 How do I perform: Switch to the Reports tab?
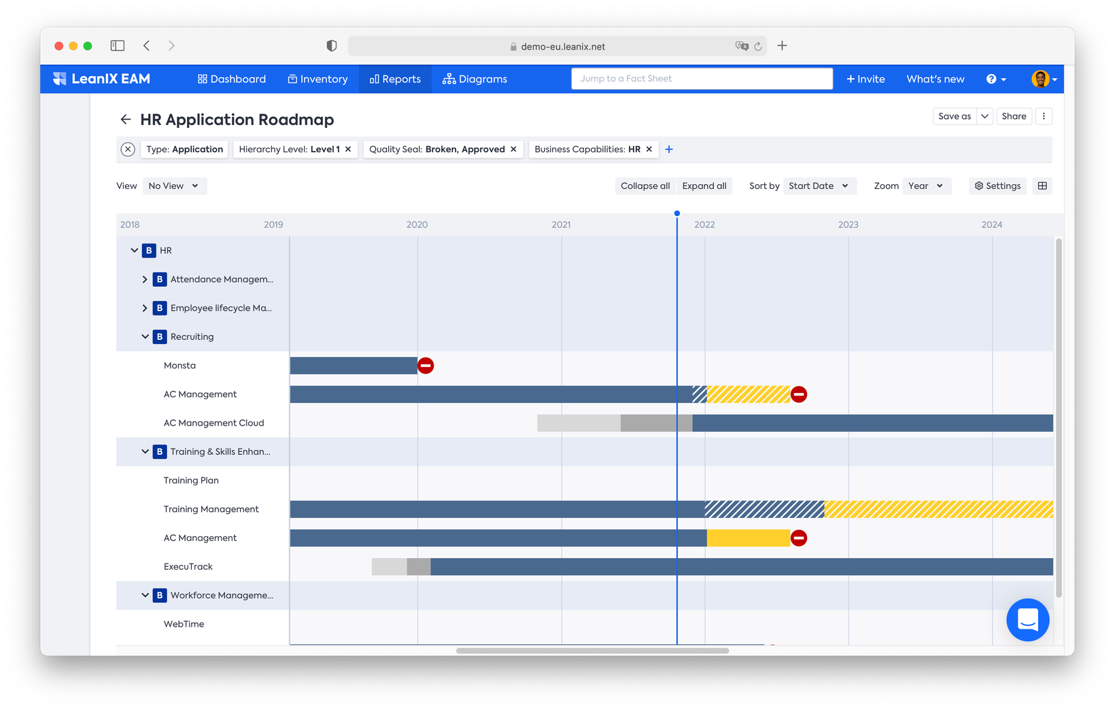point(395,80)
